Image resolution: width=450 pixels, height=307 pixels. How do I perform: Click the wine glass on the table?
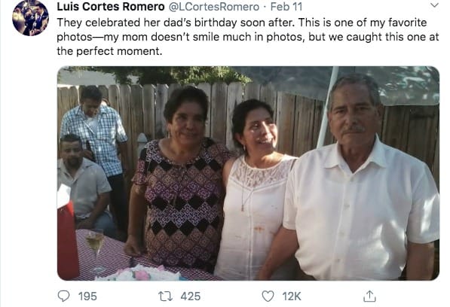click(x=95, y=250)
